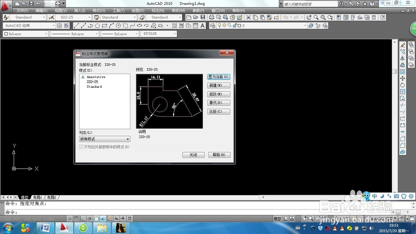
Task: Toggle Object Snap in status bar
Action: [x=97, y=219]
